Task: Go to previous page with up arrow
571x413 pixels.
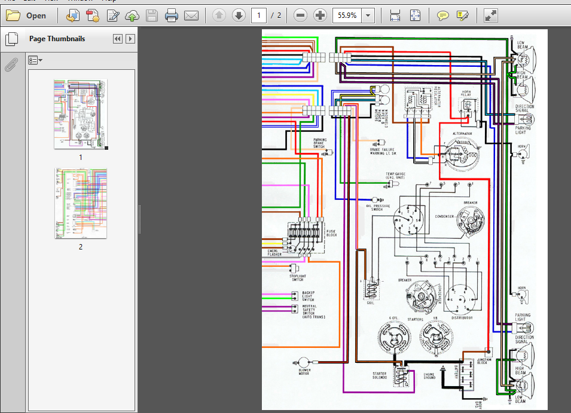Action: [x=219, y=16]
